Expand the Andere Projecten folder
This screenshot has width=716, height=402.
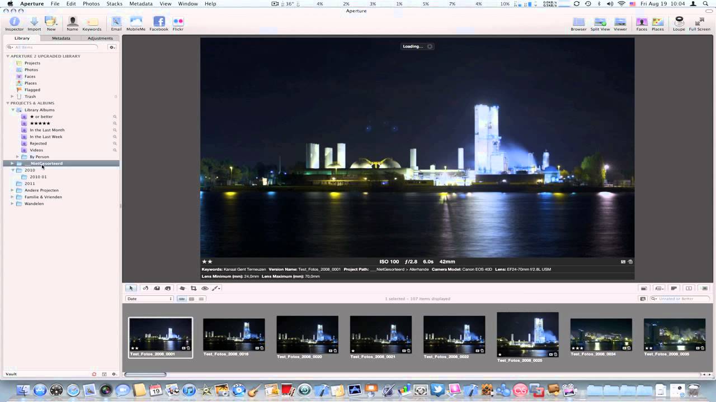tap(12, 190)
